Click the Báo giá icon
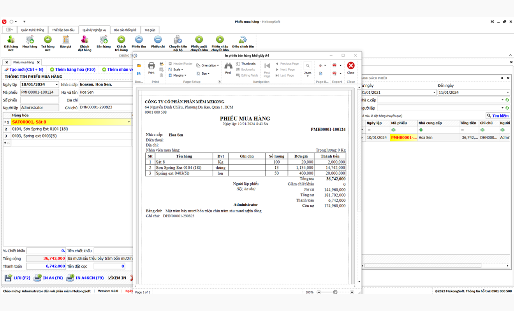The width and height of the screenshot is (514, 311). tap(65, 40)
